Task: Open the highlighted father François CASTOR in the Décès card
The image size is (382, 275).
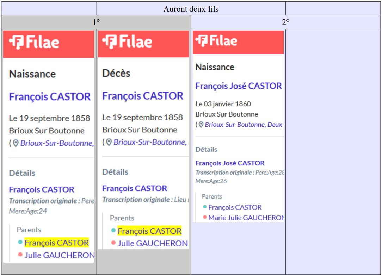Action: (149, 231)
